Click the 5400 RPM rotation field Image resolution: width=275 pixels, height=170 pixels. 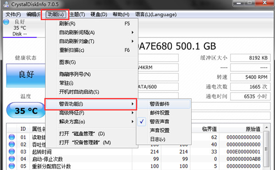(250, 77)
